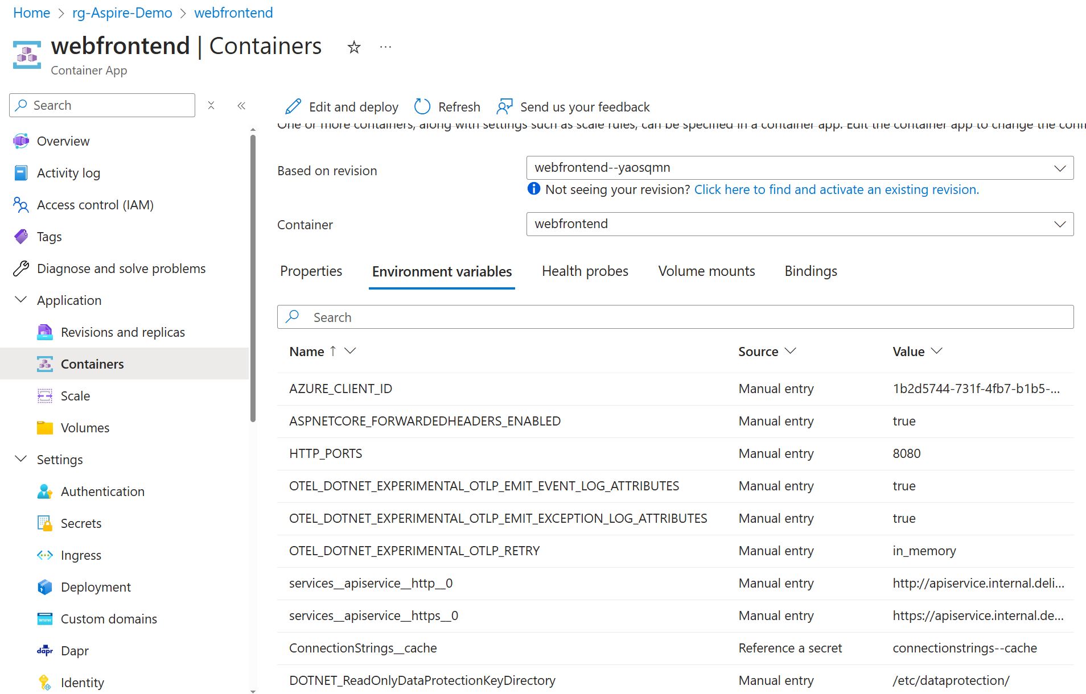Click the feedback person icon

tap(504, 106)
